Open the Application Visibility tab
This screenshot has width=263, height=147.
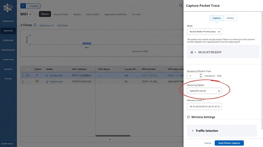click(115, 14)
